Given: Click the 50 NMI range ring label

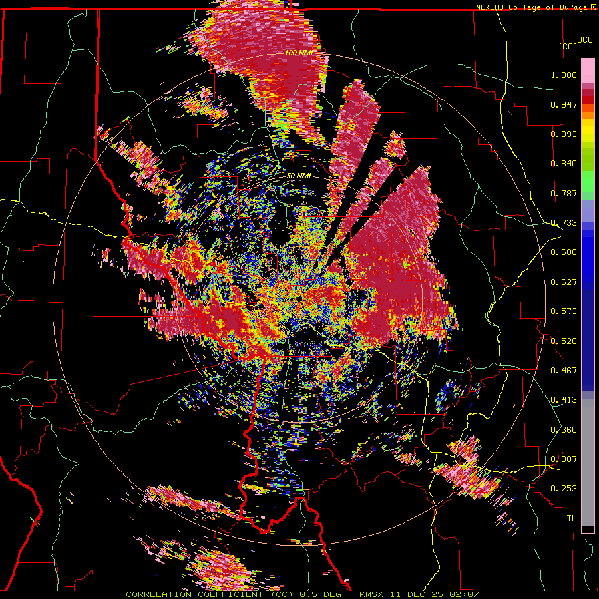Looking at the screenshot, I should [x=299, y=176].
